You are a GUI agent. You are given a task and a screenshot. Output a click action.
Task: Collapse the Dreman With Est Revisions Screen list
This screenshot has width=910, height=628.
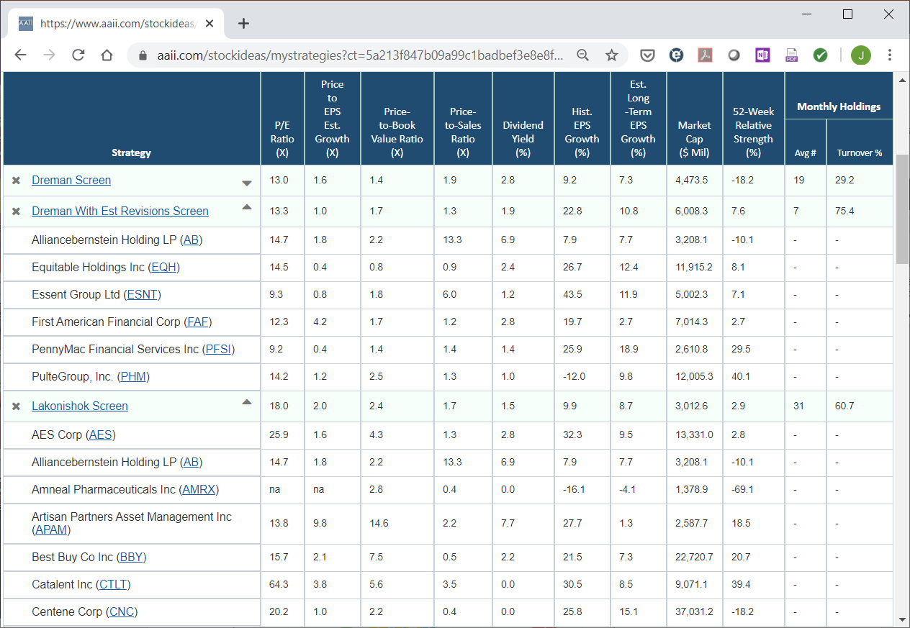coord(247,207)
